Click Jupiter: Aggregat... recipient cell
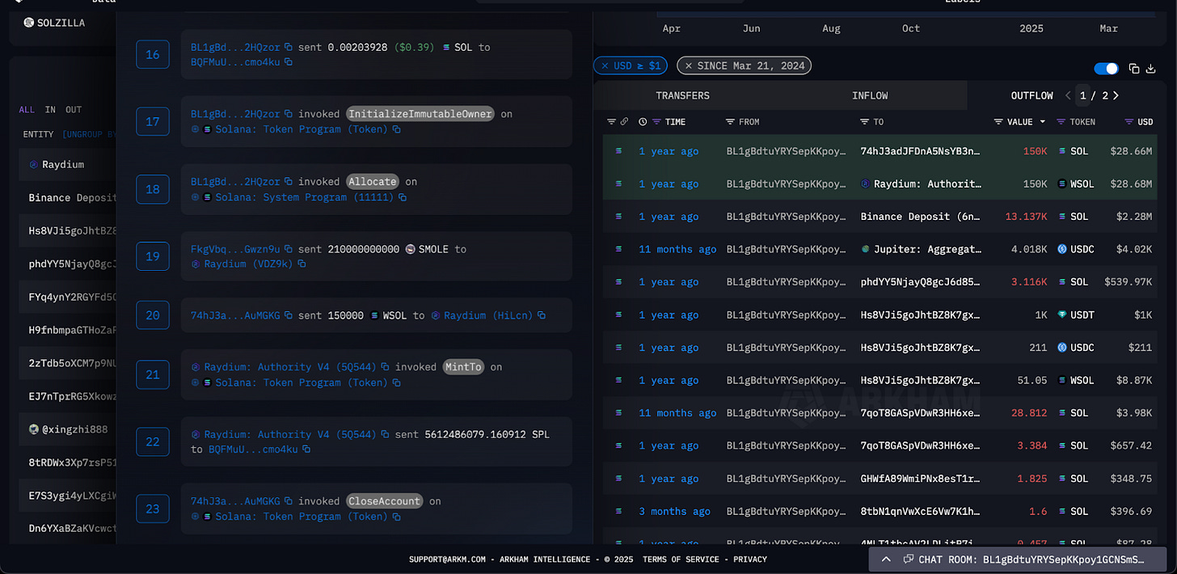1177x574 pixels. 920,250
